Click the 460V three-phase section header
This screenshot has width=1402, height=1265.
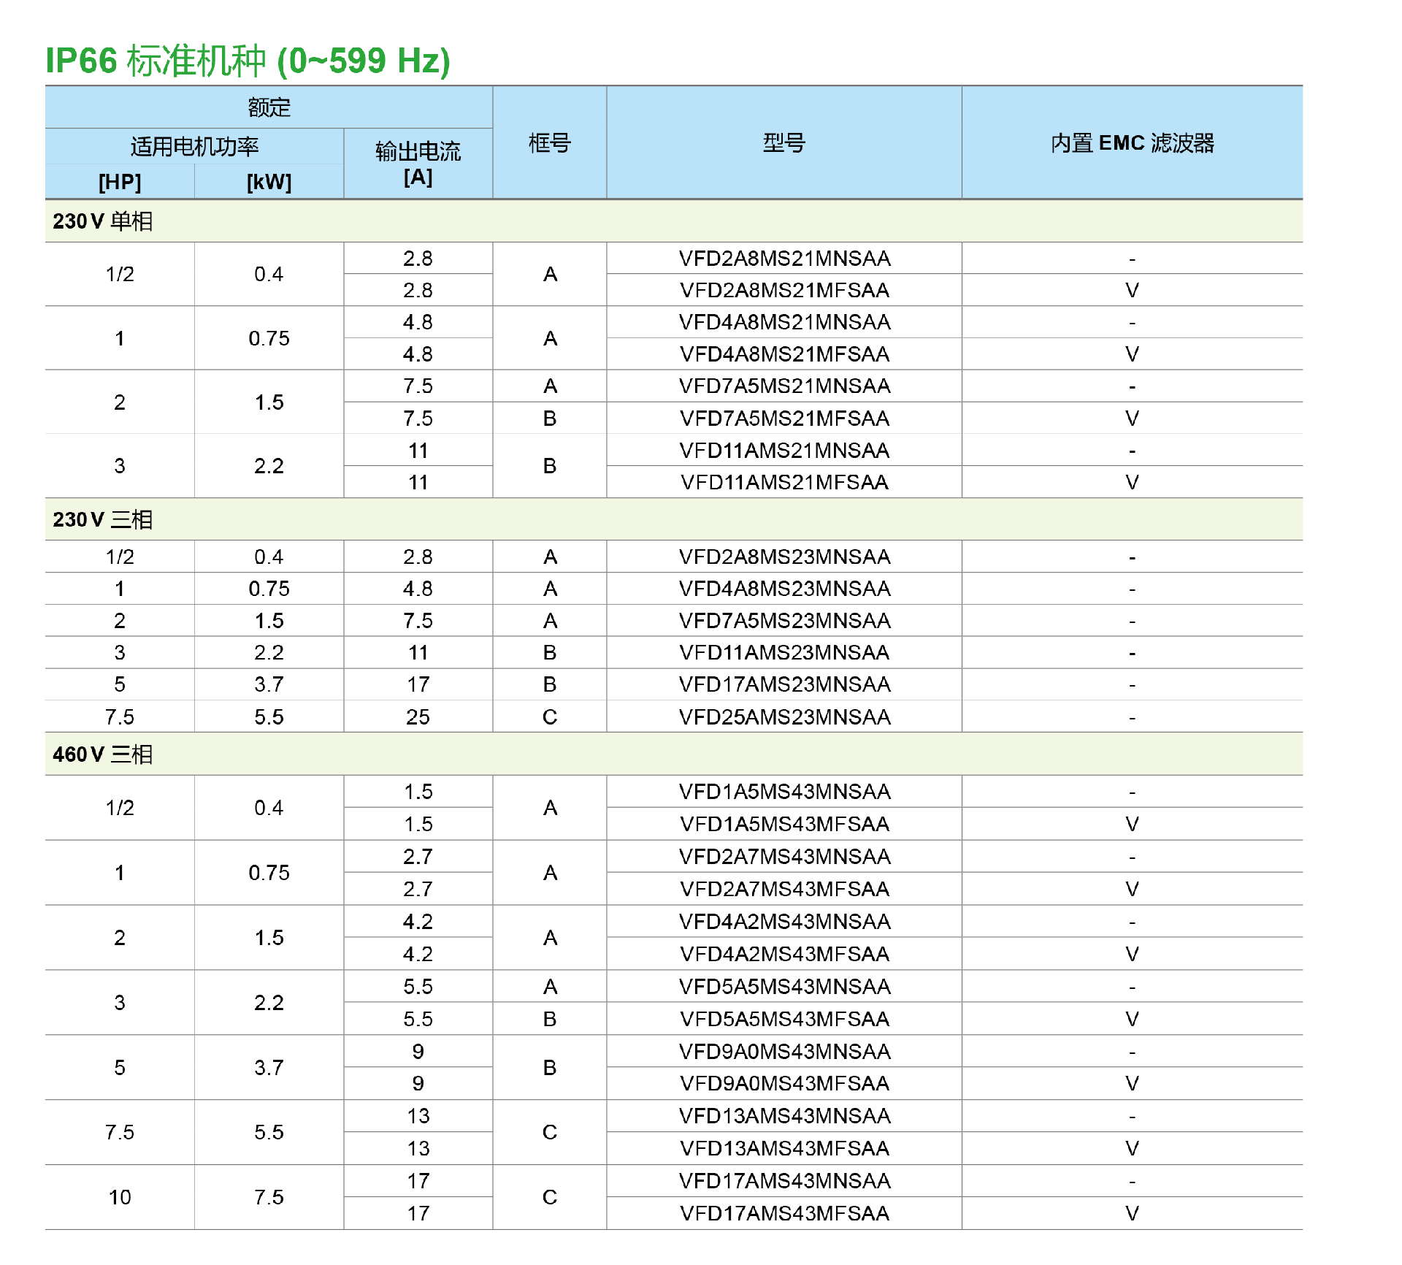pos(102,754)
